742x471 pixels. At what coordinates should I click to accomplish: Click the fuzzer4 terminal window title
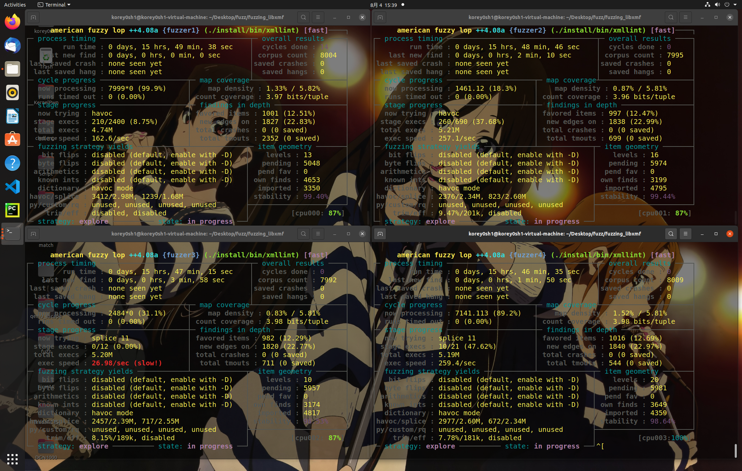coord(555,234)
